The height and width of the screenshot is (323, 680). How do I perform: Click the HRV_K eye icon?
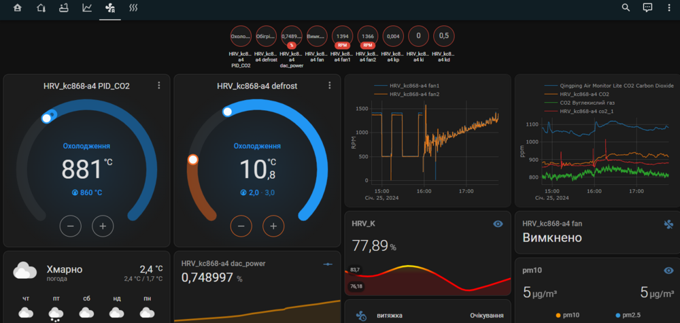[x=498, y=224]
